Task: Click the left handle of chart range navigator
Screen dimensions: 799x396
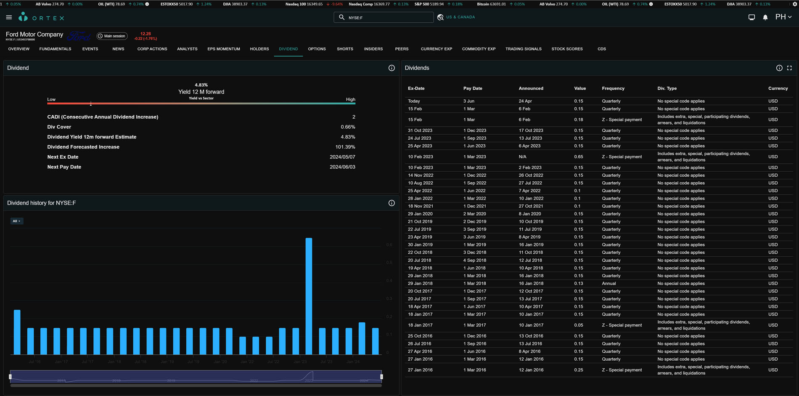Action: coord(10,377)
